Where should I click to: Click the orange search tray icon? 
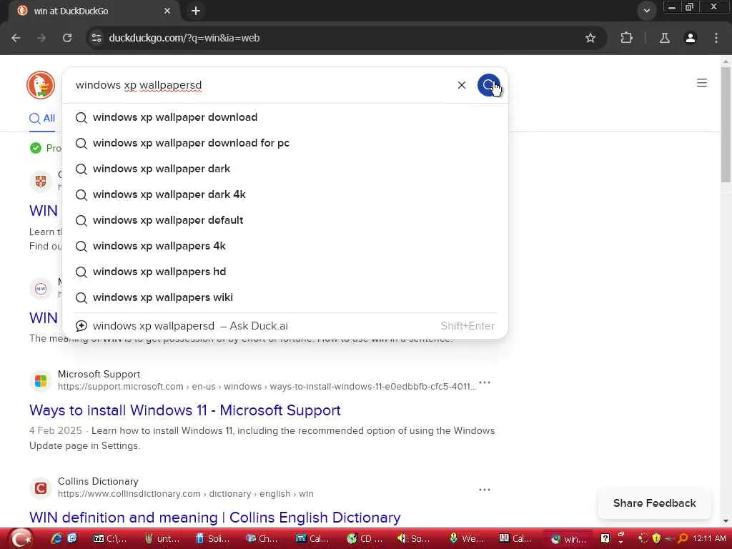click(683, 539)
